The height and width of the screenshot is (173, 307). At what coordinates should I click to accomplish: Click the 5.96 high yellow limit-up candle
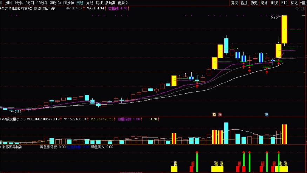(284, 29)
